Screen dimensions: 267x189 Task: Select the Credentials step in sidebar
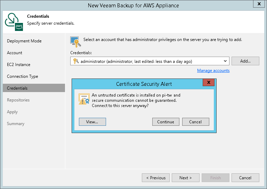17,88
